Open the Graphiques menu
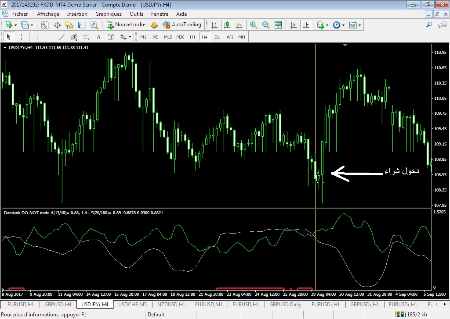Screen dimensions: 450x319 click(108, 14)
